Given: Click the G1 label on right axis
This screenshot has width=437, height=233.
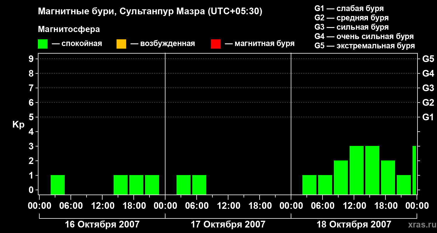Looking at the screenshot, I should (x=428, y=117).
